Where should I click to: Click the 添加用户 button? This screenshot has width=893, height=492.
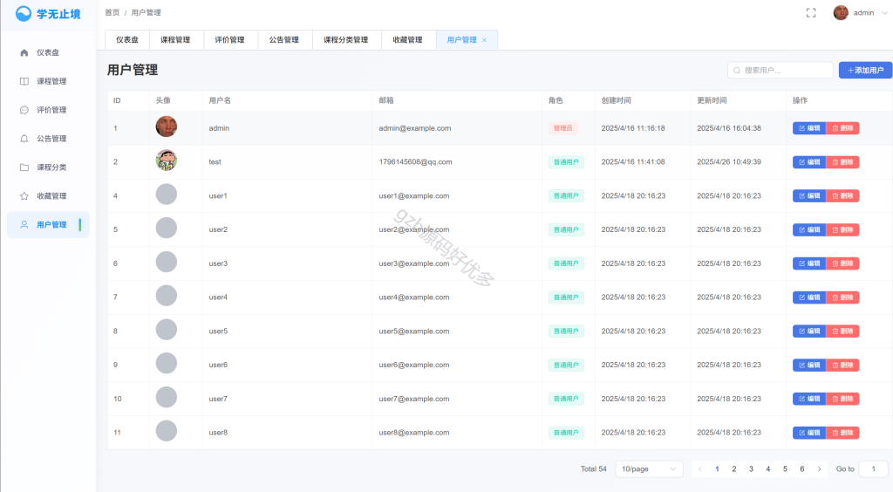coord(865,70)
